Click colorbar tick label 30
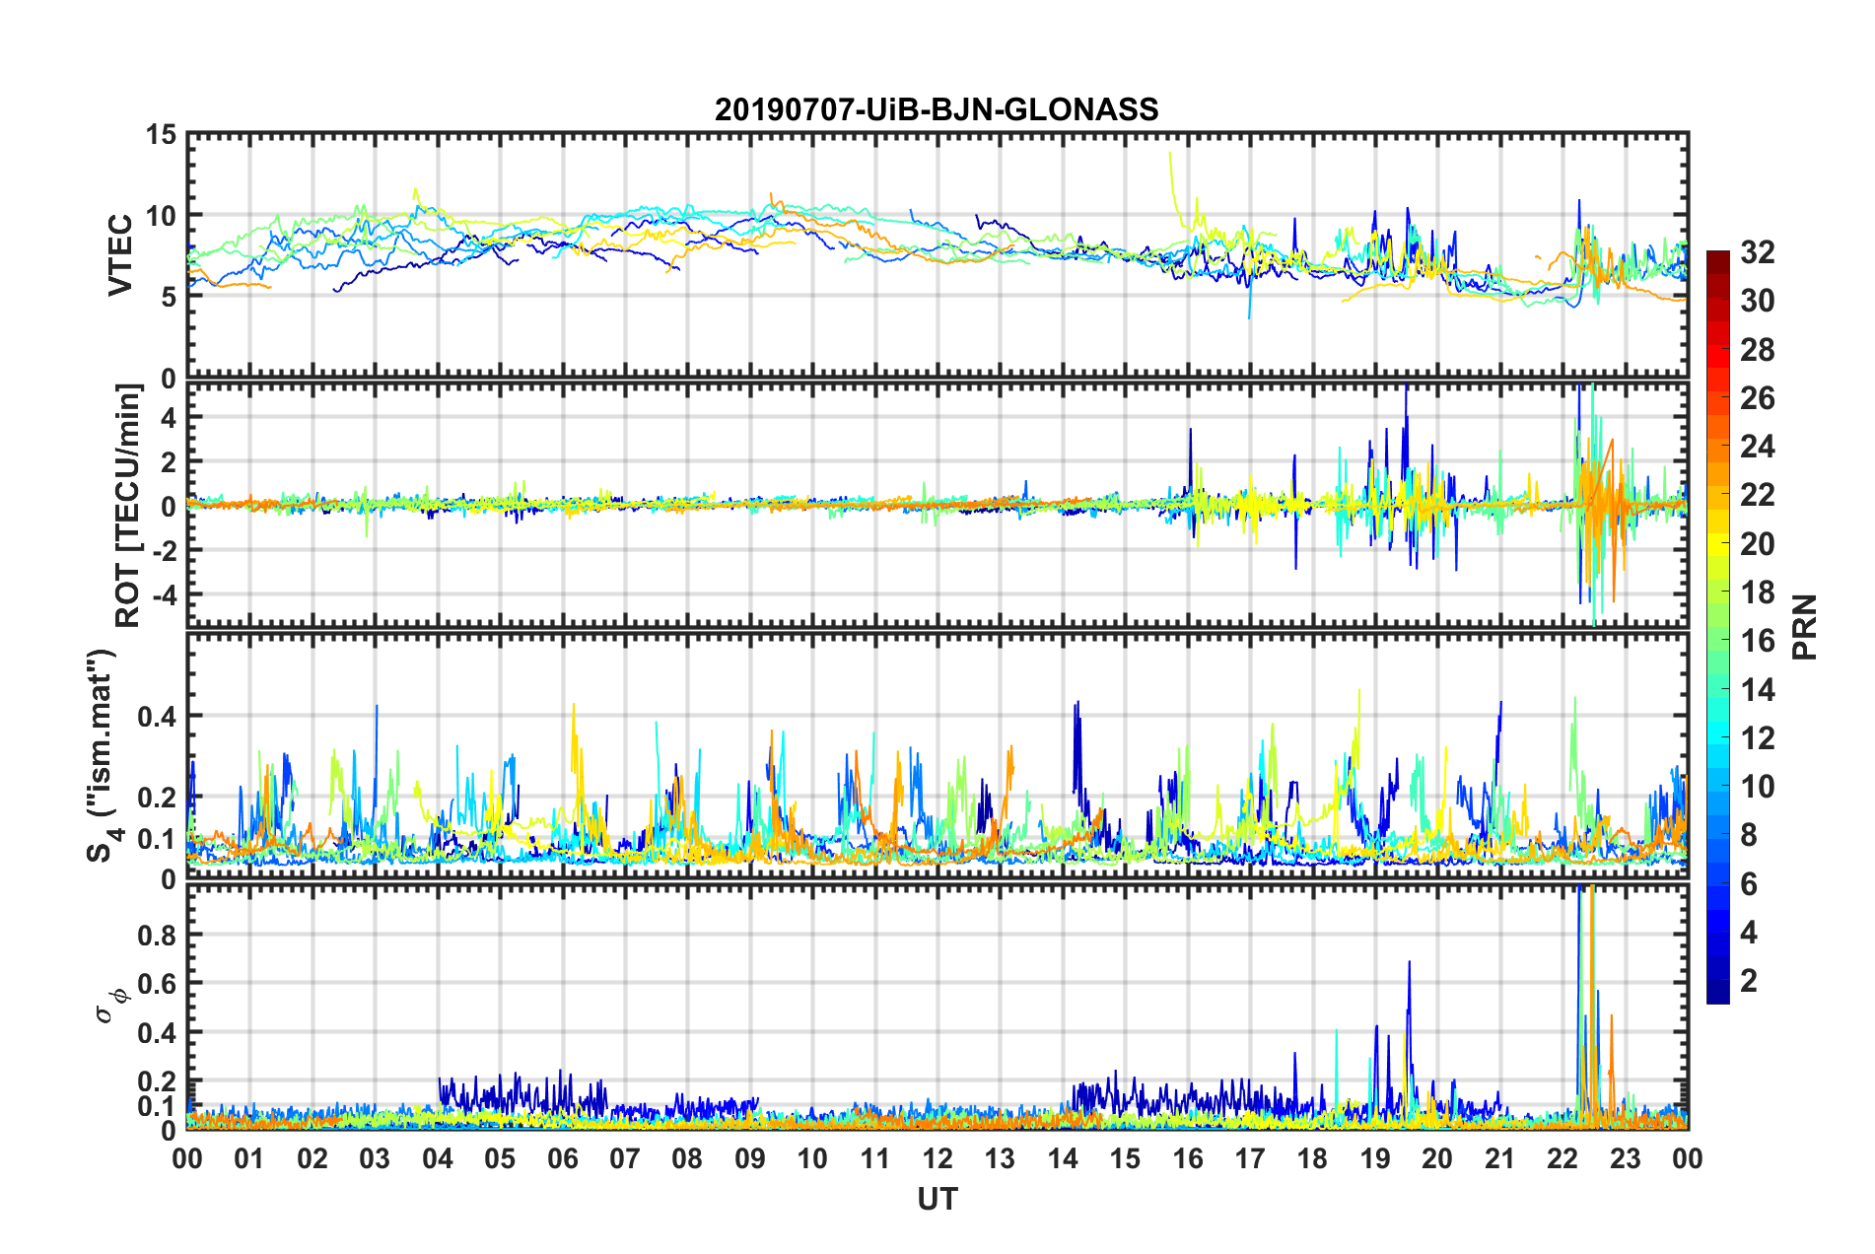 point(1757,301)
